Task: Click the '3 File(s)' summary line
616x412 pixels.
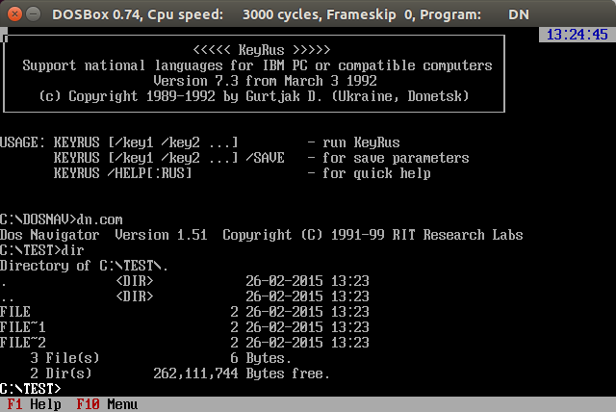Action: (x=161, y=358)
